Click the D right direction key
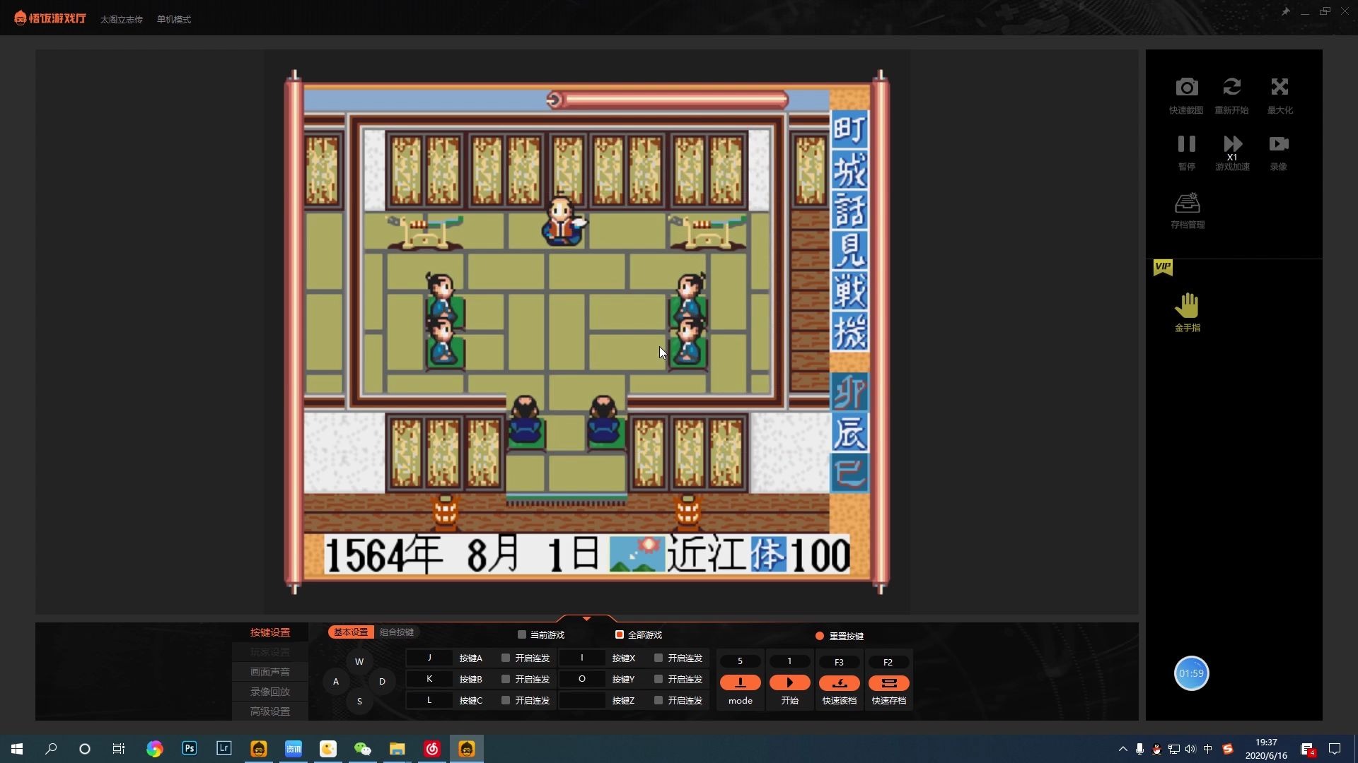This screenshot has width=1358, height=763. (382, 682)
